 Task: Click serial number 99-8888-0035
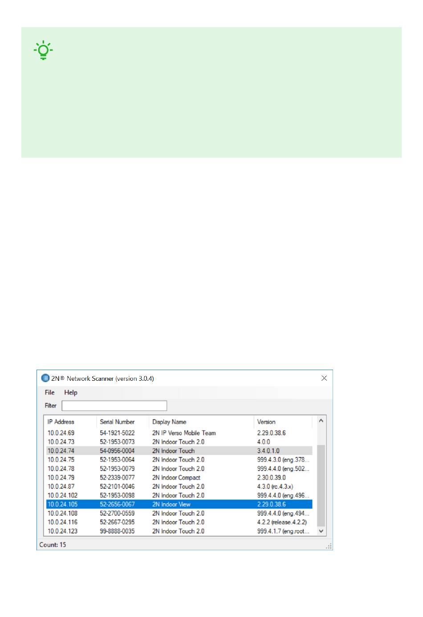[117, 531]
